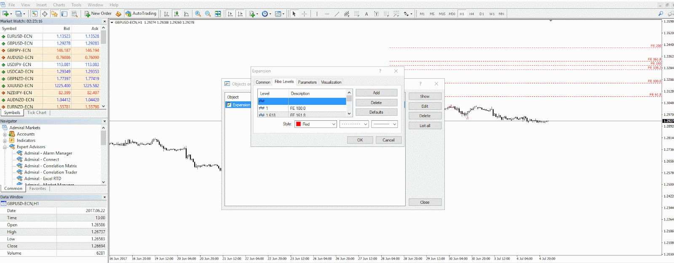
Task: Switch to the Common tab in Expansion dialog
Action: point(263,82)
